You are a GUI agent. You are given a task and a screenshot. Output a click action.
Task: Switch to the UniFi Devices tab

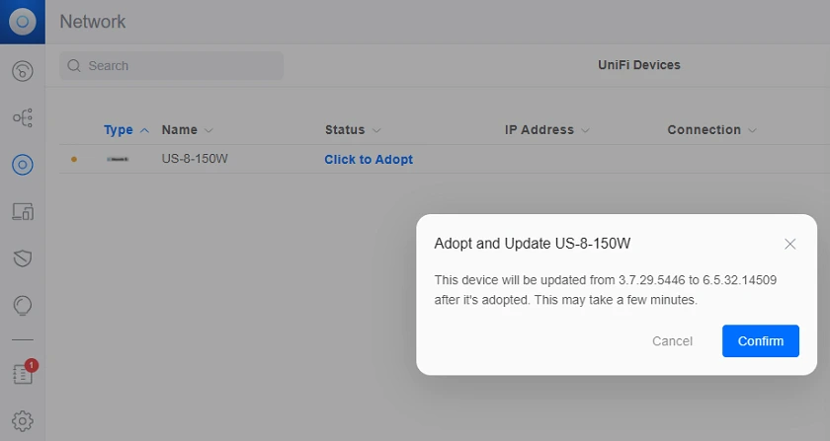click(639, 65)
